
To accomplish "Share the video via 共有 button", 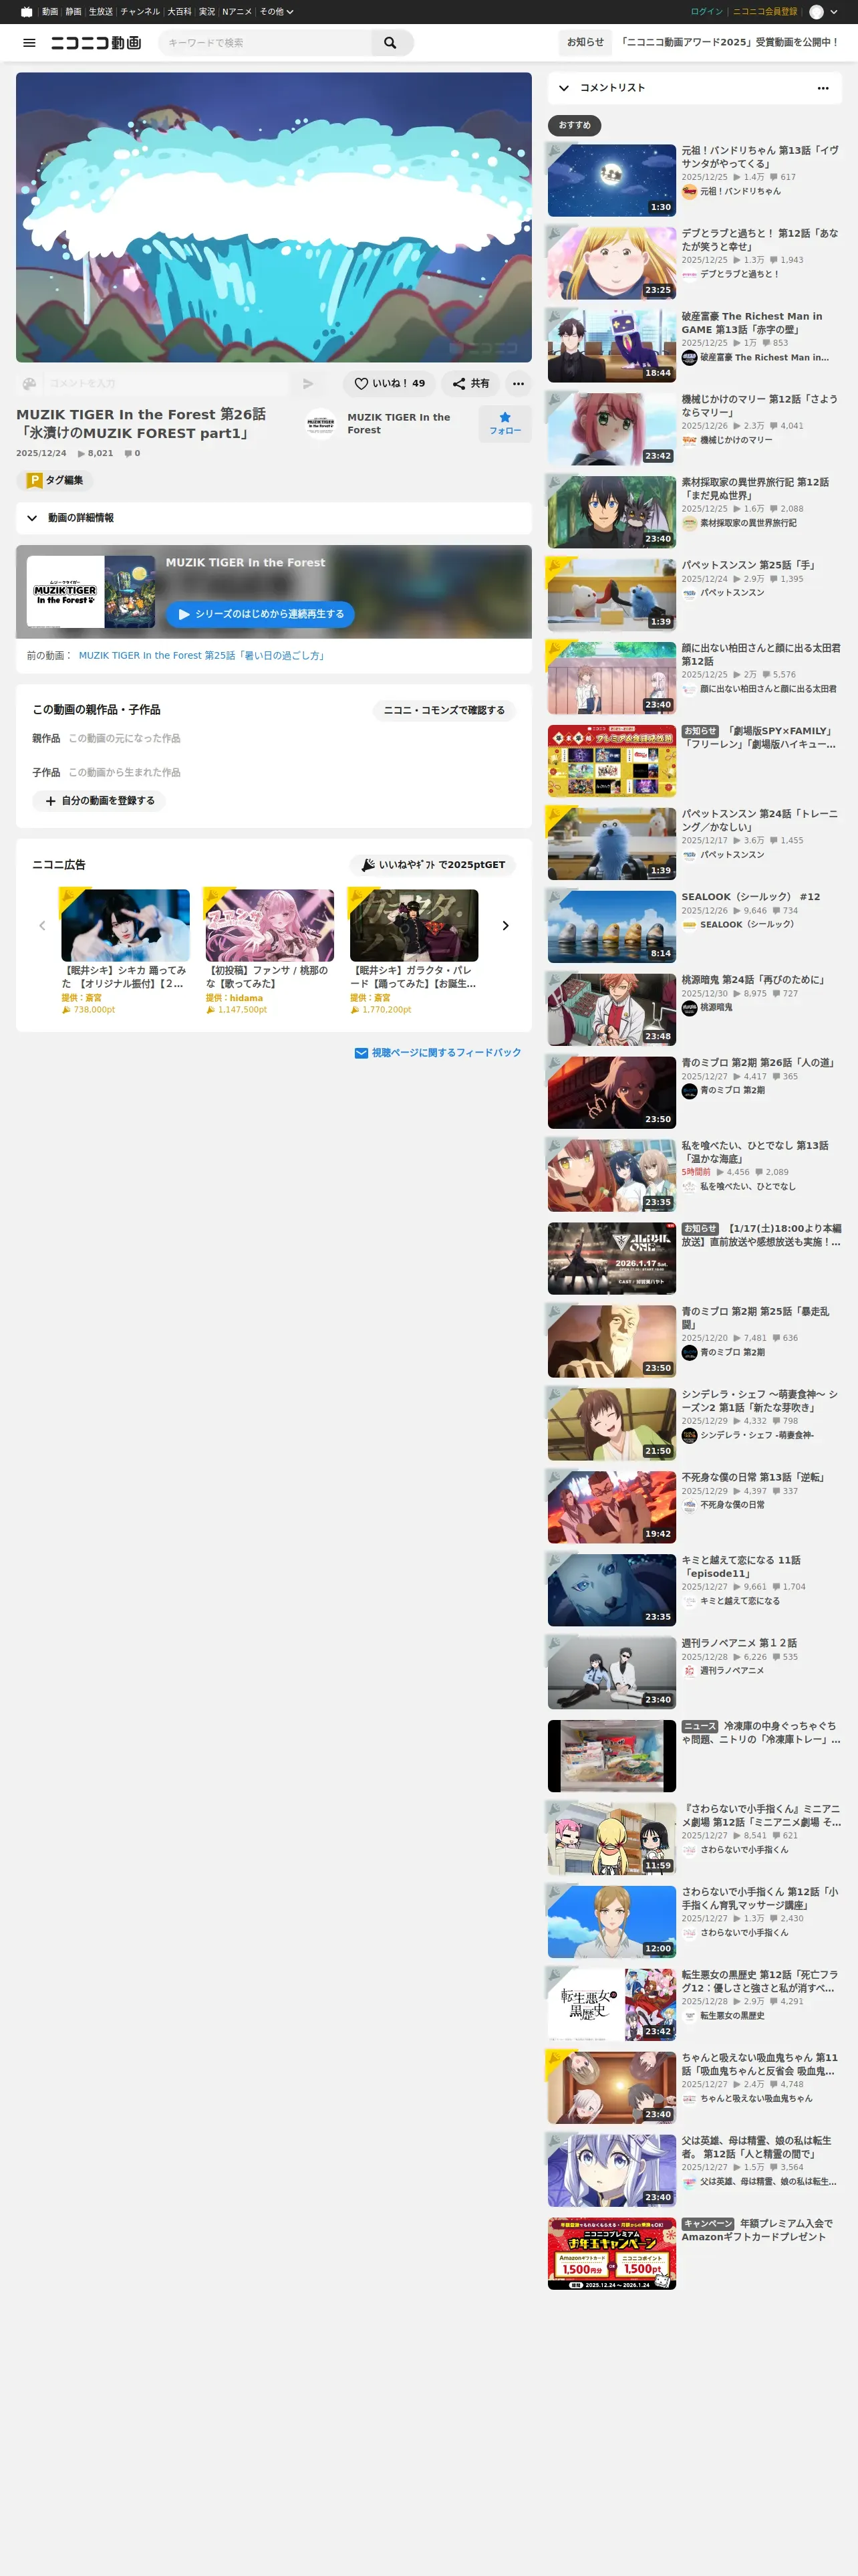I will 470,383.
